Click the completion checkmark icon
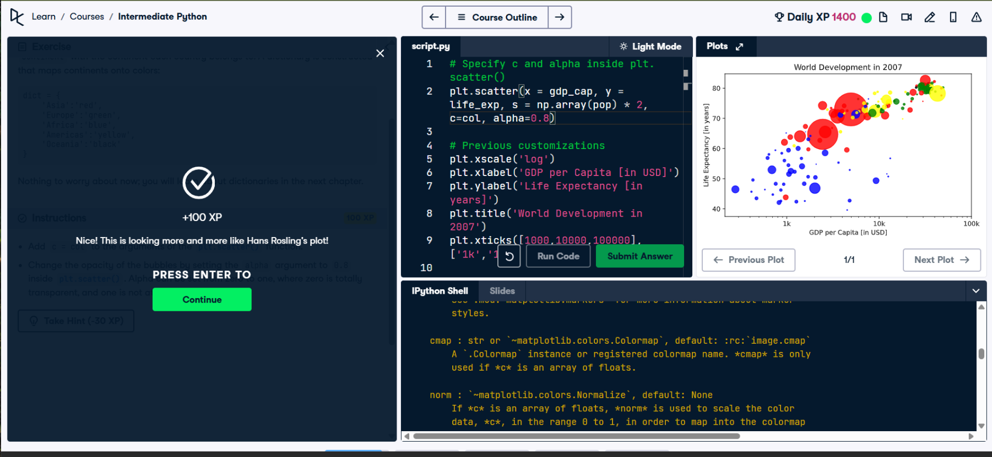Screen dimensions: 992x457 point(199,183)
